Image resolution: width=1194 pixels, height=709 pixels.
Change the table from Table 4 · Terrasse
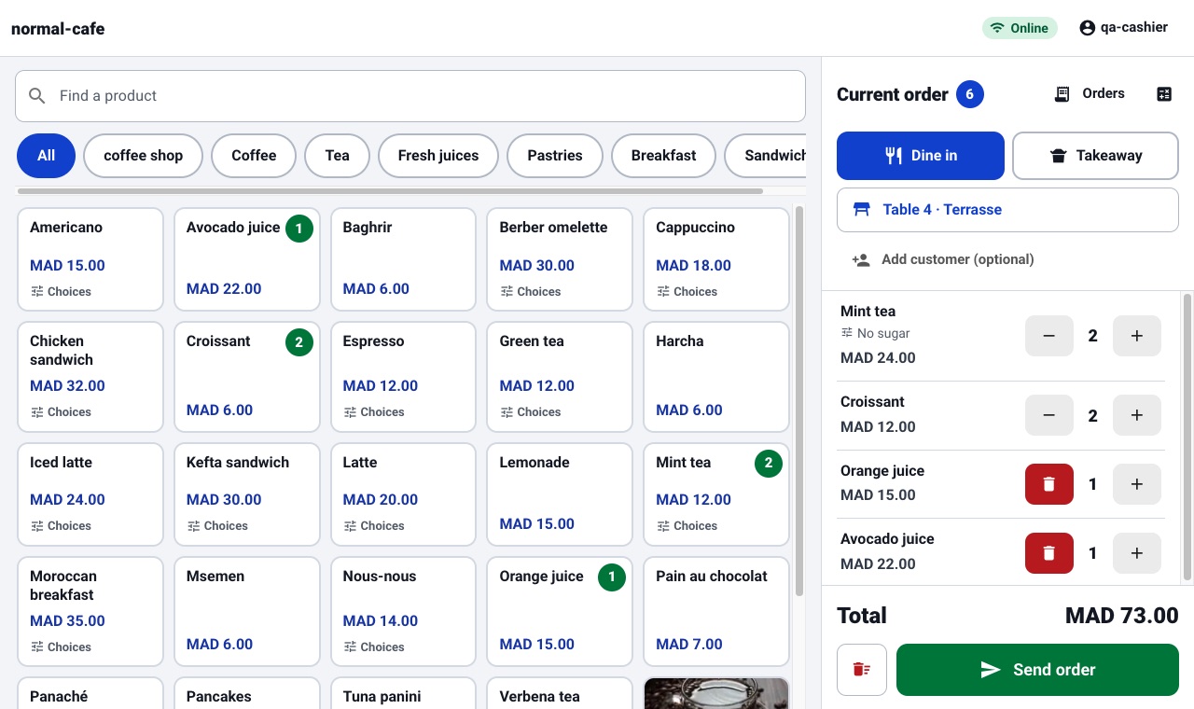click(1007, 210)
